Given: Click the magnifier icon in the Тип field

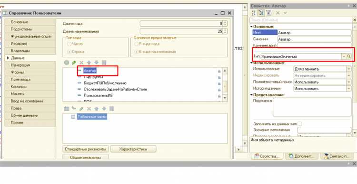Looking at the screenshot, I should 348,56.
